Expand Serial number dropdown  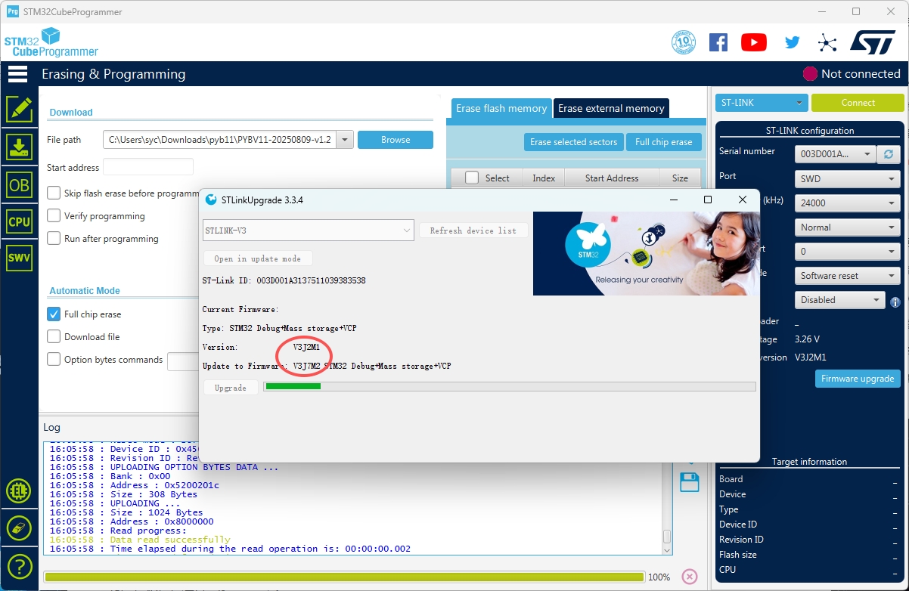click(x=836, y=154)
